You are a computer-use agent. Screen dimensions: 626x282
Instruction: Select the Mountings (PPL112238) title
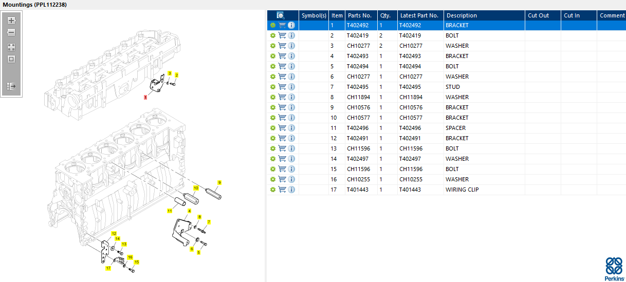(x=34, y=5)
